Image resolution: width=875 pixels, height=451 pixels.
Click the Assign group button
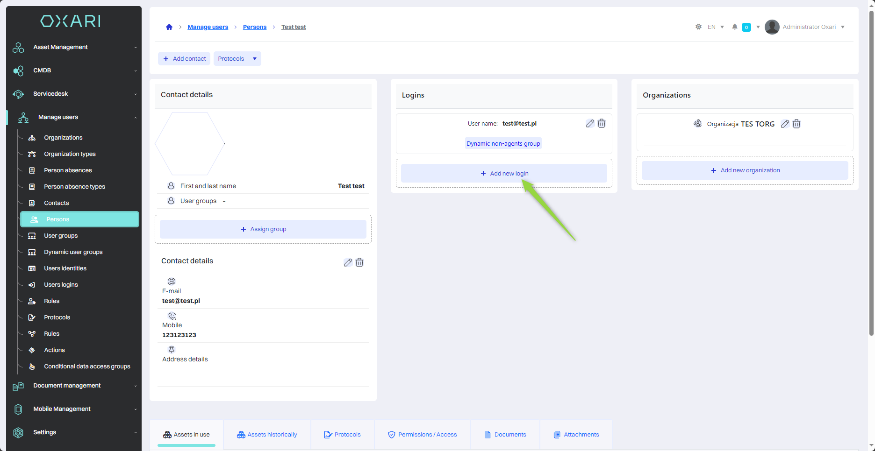(x=263, y=229)
